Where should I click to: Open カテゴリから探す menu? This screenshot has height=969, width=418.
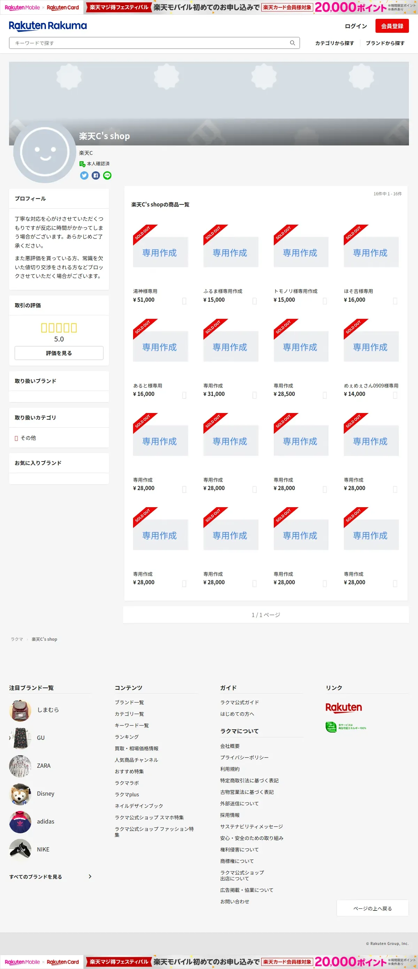[x=334, y=43]
